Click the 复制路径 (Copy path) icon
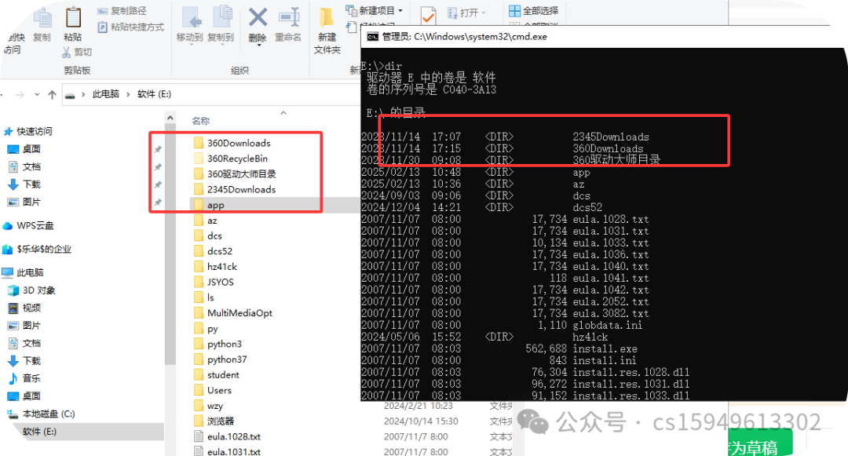 pyautogui.click(x=102, y=11)
